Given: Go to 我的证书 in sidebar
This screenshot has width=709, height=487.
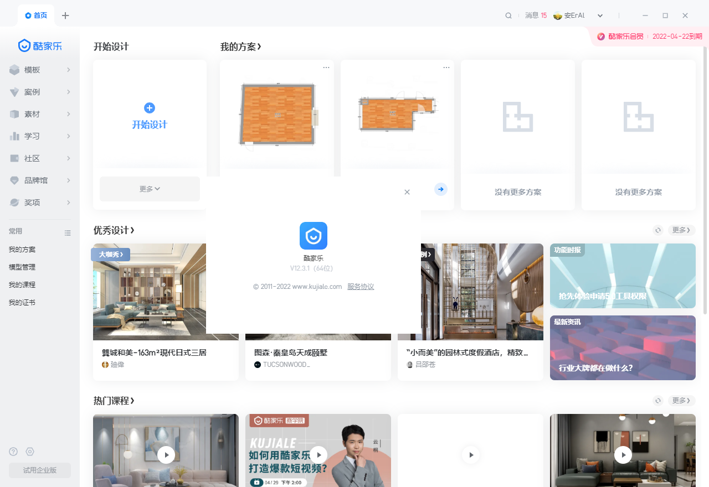Looking at the screenshot, I should pos(22,302).
